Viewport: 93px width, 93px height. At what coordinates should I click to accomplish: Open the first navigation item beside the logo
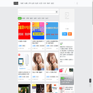click(x=22, y=3)
